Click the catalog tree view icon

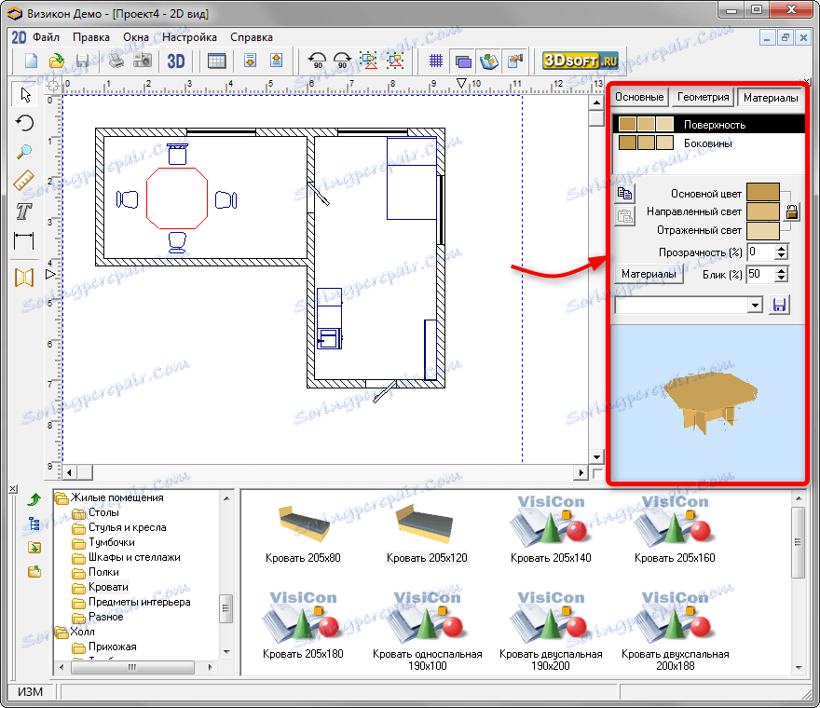tap(34, 524)
